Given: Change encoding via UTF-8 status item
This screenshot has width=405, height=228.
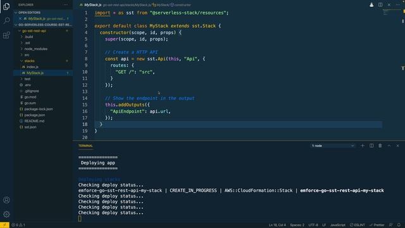Looking at the screenshot, I should coord(313,225).
